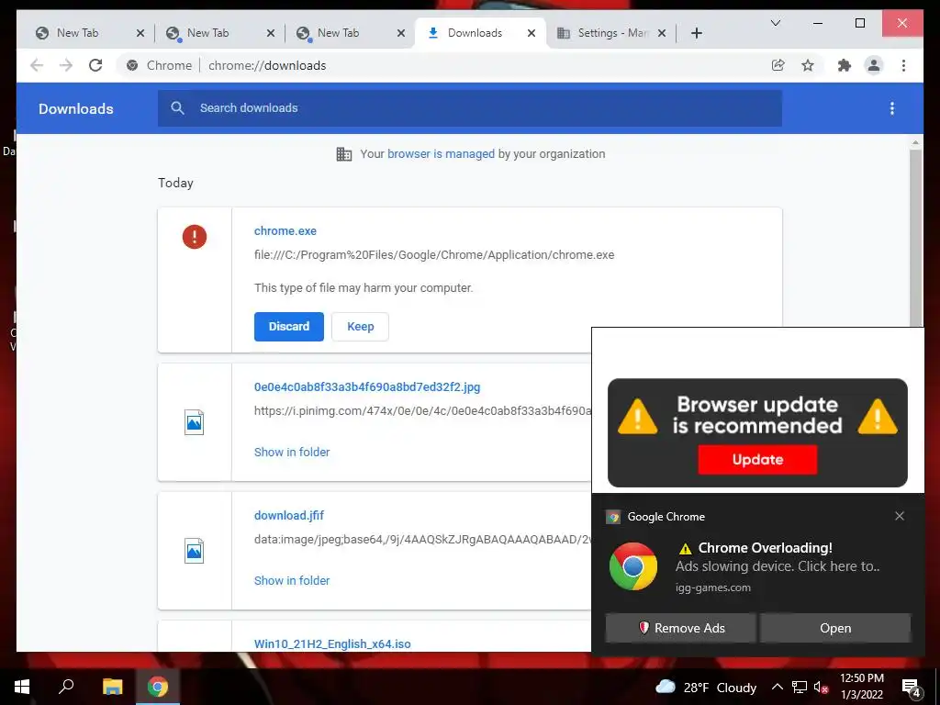Open the chrome.exe download link
Image resolution: width=940 pixels, height=705 pixels.
pyautogui.click(x=285, y=230)
